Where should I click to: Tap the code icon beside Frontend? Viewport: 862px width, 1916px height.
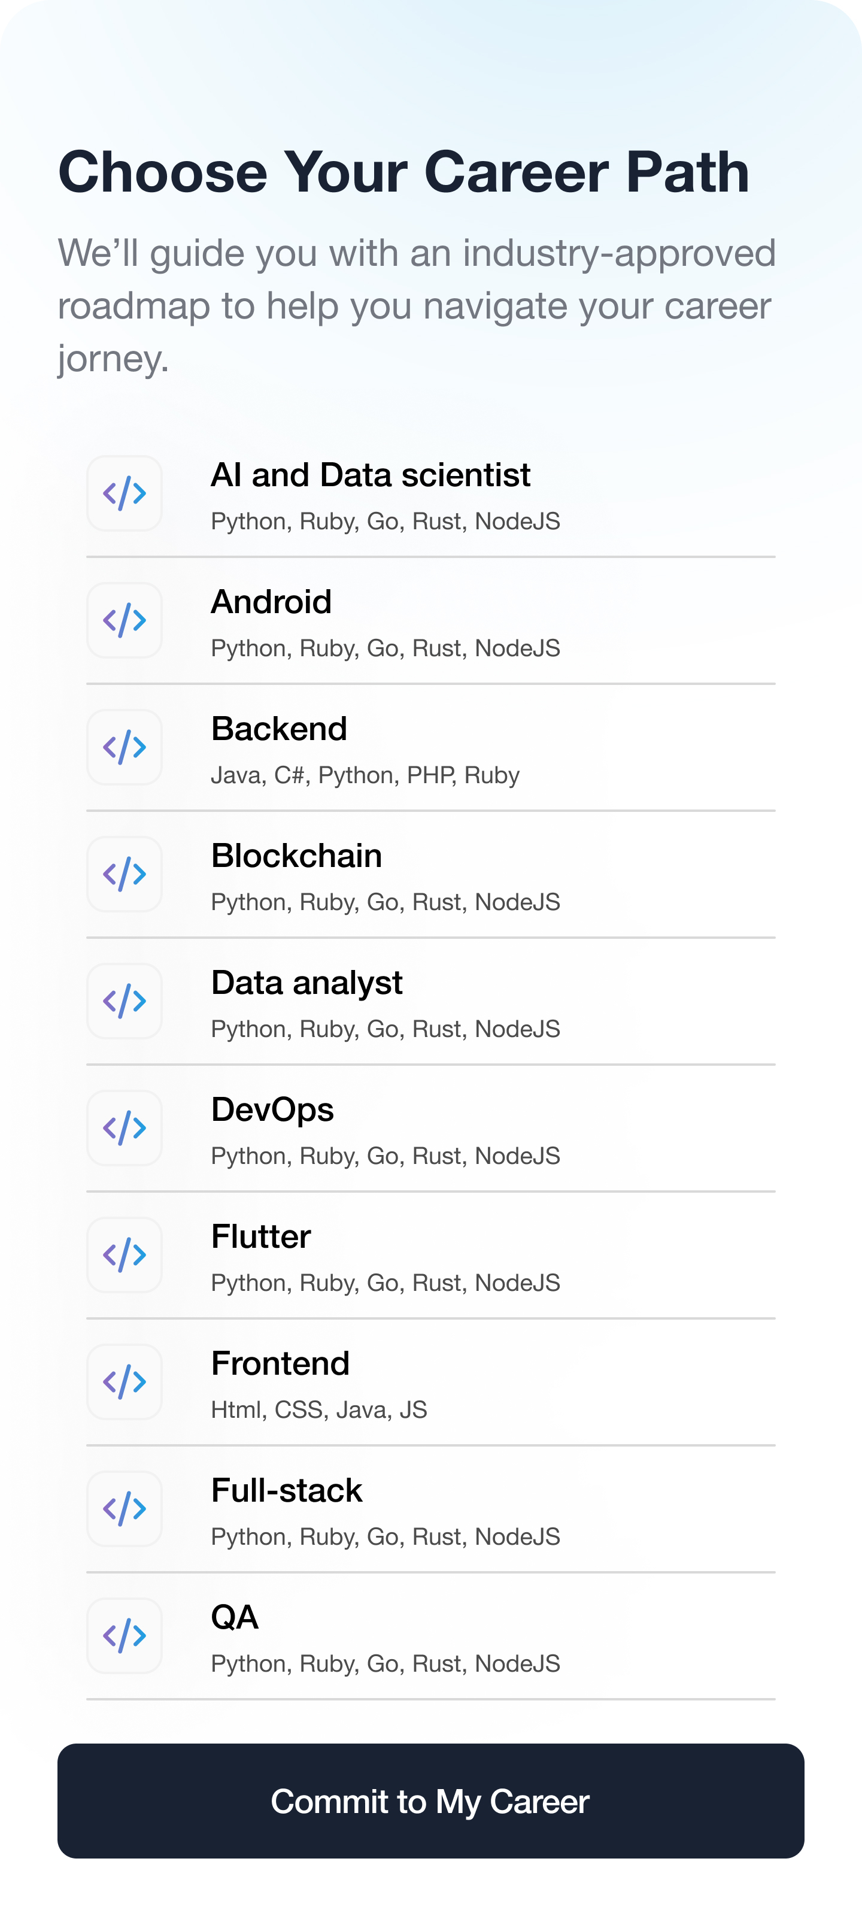click(x=124, y=1382)
